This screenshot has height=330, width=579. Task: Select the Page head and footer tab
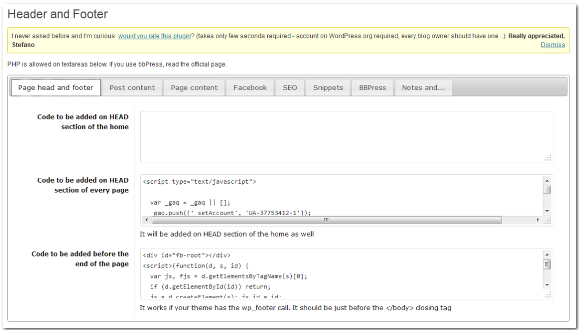56,88
